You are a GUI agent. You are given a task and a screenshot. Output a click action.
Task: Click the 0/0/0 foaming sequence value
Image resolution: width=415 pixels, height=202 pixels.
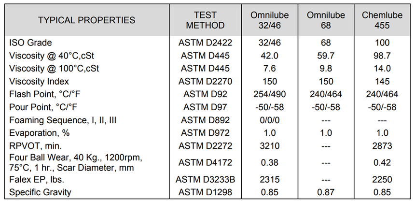pyautogui.click(x=269, y=120)
